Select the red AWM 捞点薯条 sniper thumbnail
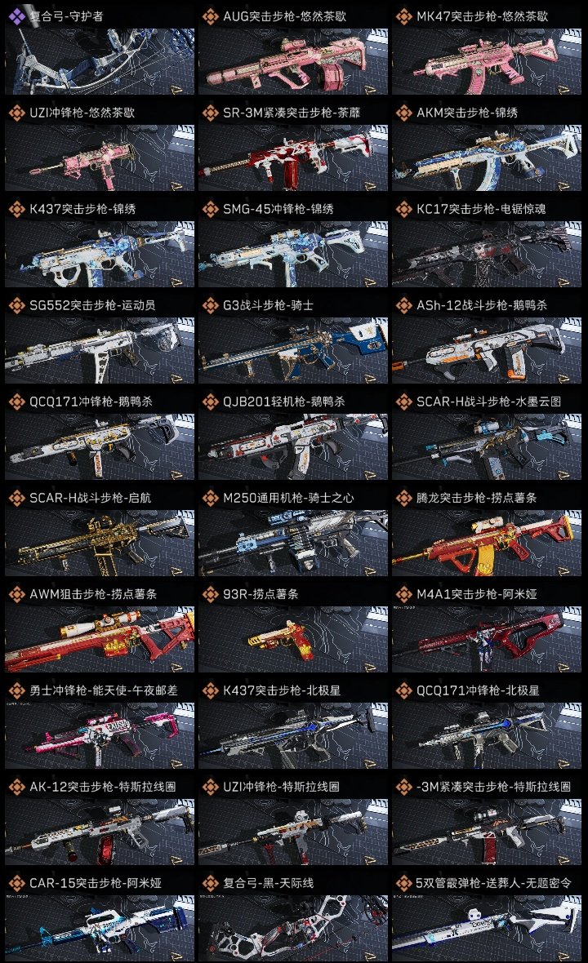The image size is (588, 963). pyautogui.click(x=100, y=639)
